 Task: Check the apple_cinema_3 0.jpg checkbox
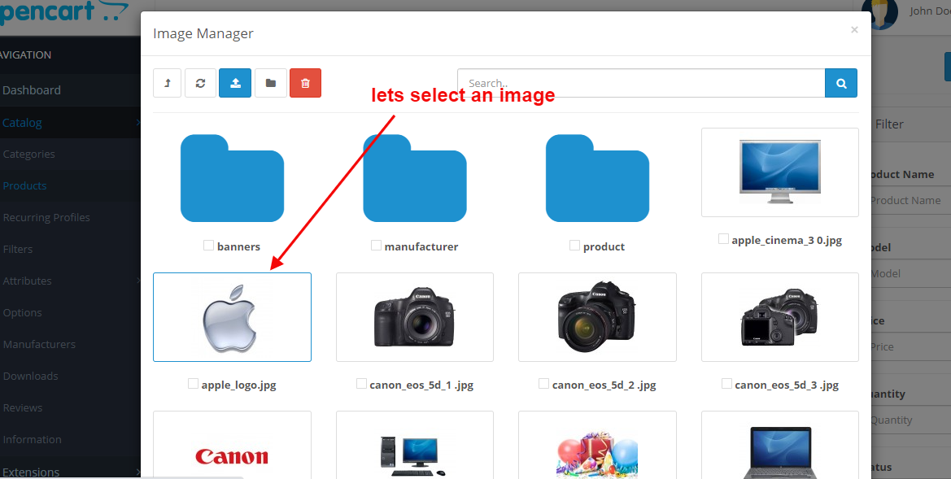[x=723, y=239]
